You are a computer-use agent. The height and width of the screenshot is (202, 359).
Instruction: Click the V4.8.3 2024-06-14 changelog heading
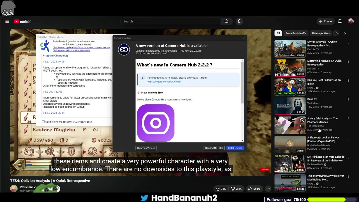(x=54, y=113)
